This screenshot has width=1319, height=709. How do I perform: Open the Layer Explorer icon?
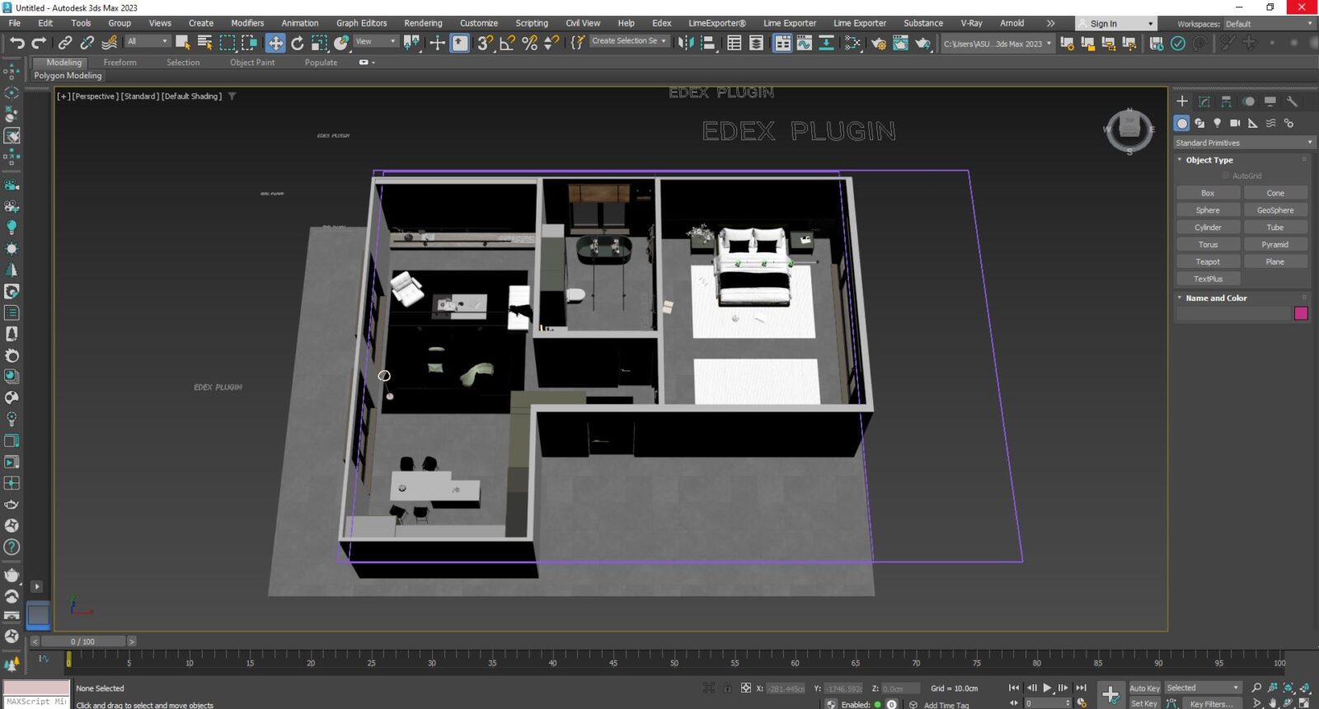pos(756,43)
